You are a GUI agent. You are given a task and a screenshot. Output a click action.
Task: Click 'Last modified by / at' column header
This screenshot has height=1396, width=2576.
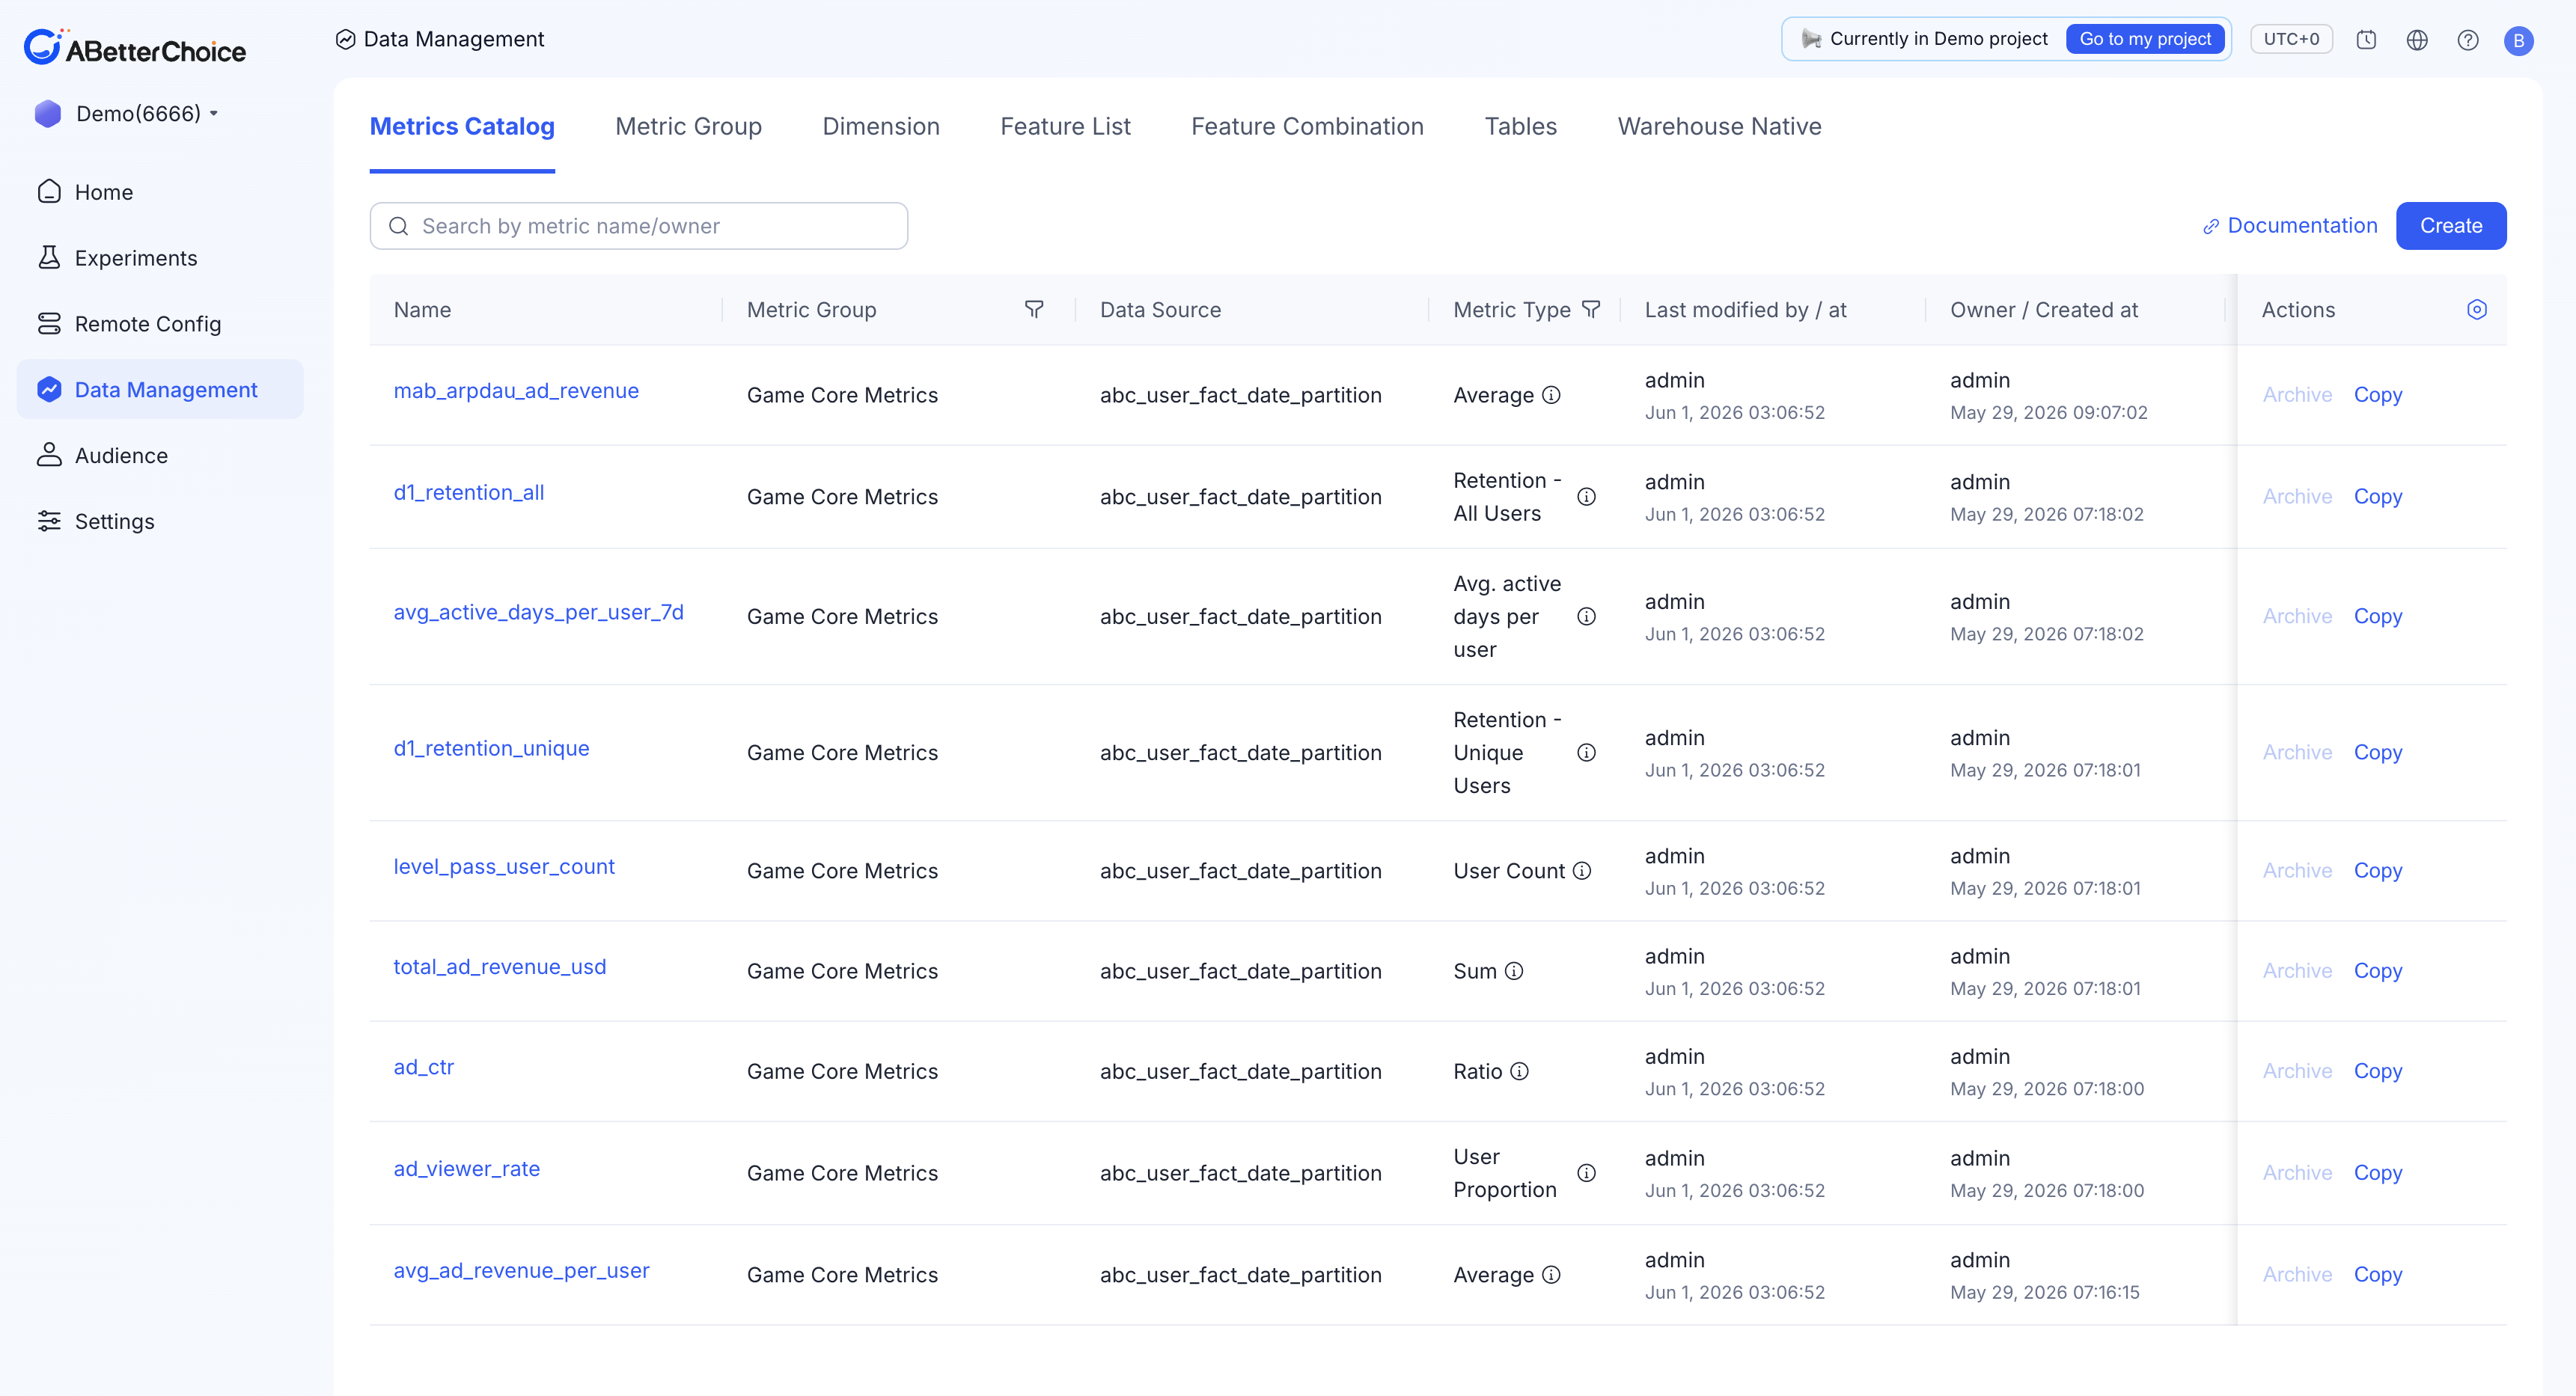1745,310
